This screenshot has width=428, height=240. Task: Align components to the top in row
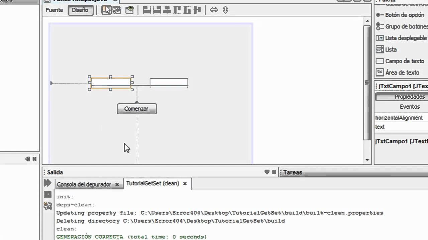click(x=177, y=10)
